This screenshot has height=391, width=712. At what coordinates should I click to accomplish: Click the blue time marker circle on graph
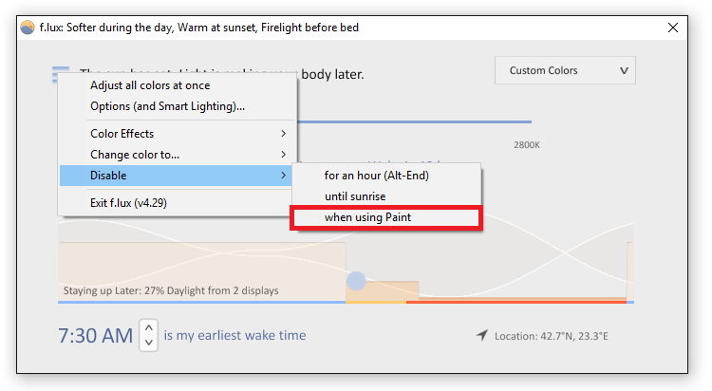tap(356, 281)
